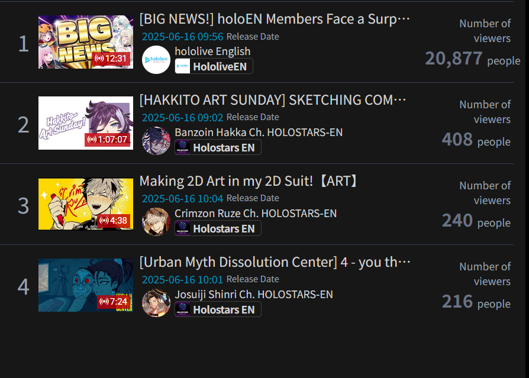Open the Urban Myth Dissolution Center thumbnail
The width and height of the screenshot is (529, 378).
pos(86,285)
